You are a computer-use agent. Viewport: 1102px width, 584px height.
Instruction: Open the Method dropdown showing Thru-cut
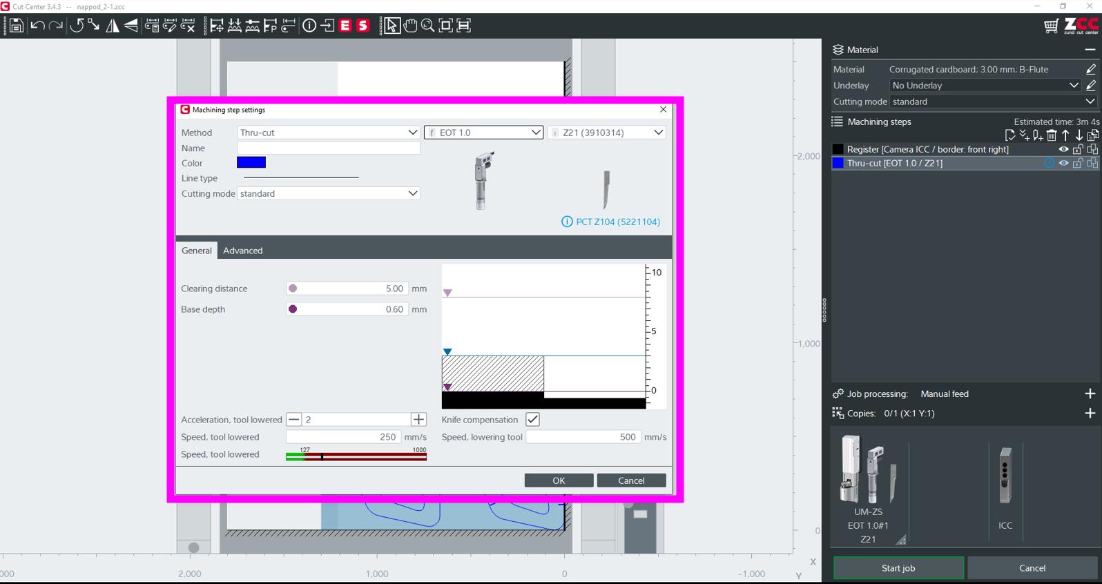coord(328,133)
